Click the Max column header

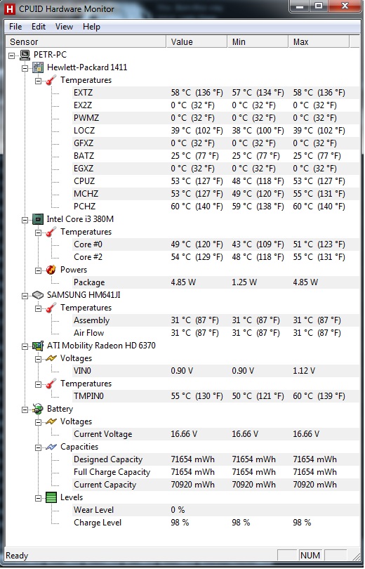(x=319, y=41)
